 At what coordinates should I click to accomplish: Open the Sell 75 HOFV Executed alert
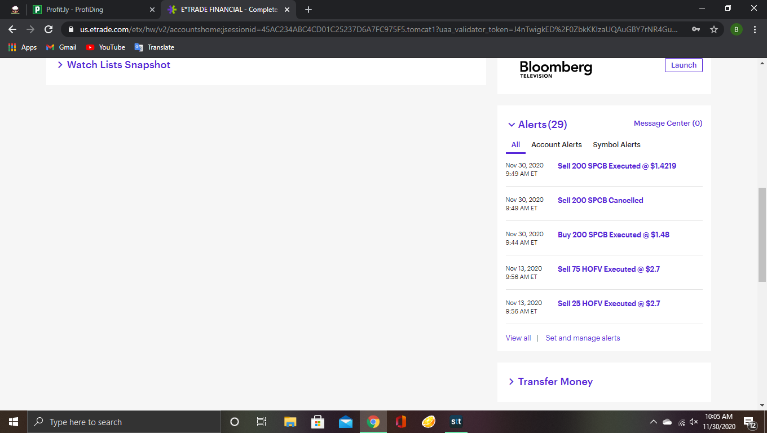point(609,269)
